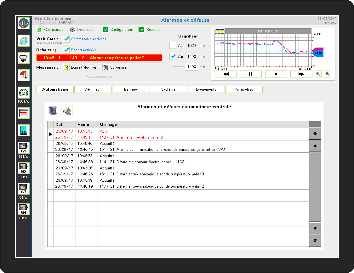The width and height of the screenshot is (354, 273).
Task: Select generator G1 icon
Action: coord(24,148)
